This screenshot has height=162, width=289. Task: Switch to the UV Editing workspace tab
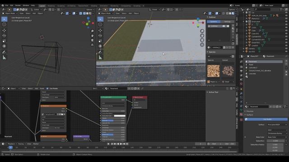tap(71, 6)
